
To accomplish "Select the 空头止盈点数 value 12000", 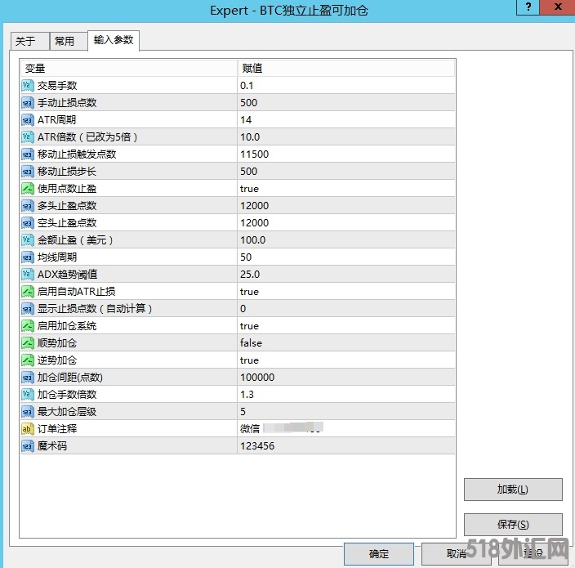I will click(x=255, y=223).
